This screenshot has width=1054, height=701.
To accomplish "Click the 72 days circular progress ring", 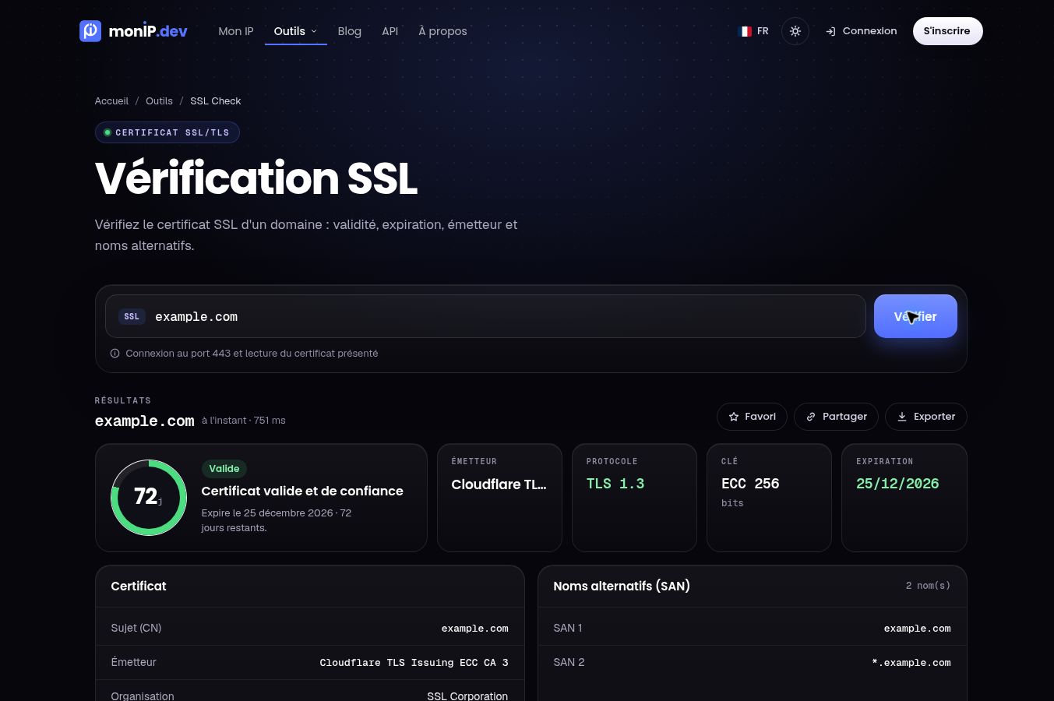I will (149, 498).
